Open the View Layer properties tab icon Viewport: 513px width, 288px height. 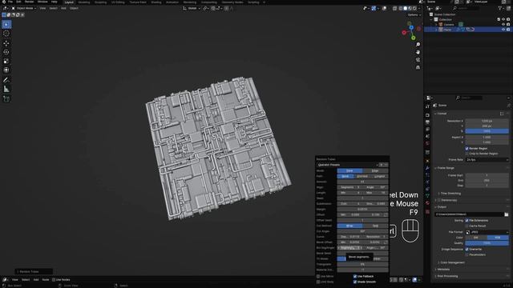[x=427, y=130]
